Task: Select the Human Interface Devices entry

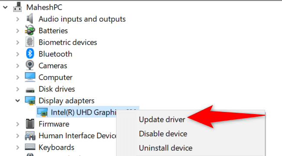Action: (78, 136)
